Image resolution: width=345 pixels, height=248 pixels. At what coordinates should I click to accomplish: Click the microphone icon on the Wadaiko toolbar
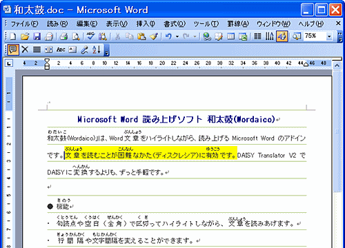point(84,50)
